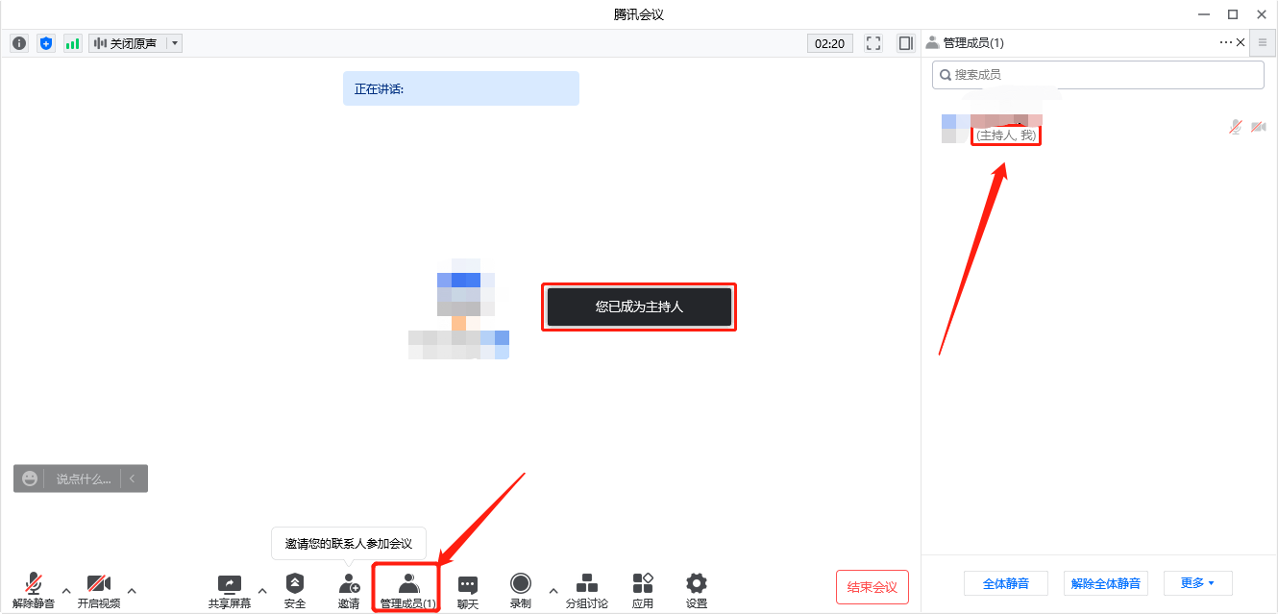The image size is (1278, 614).
Task: Unmute microphone with 解除静音
Action: (34, 590)
